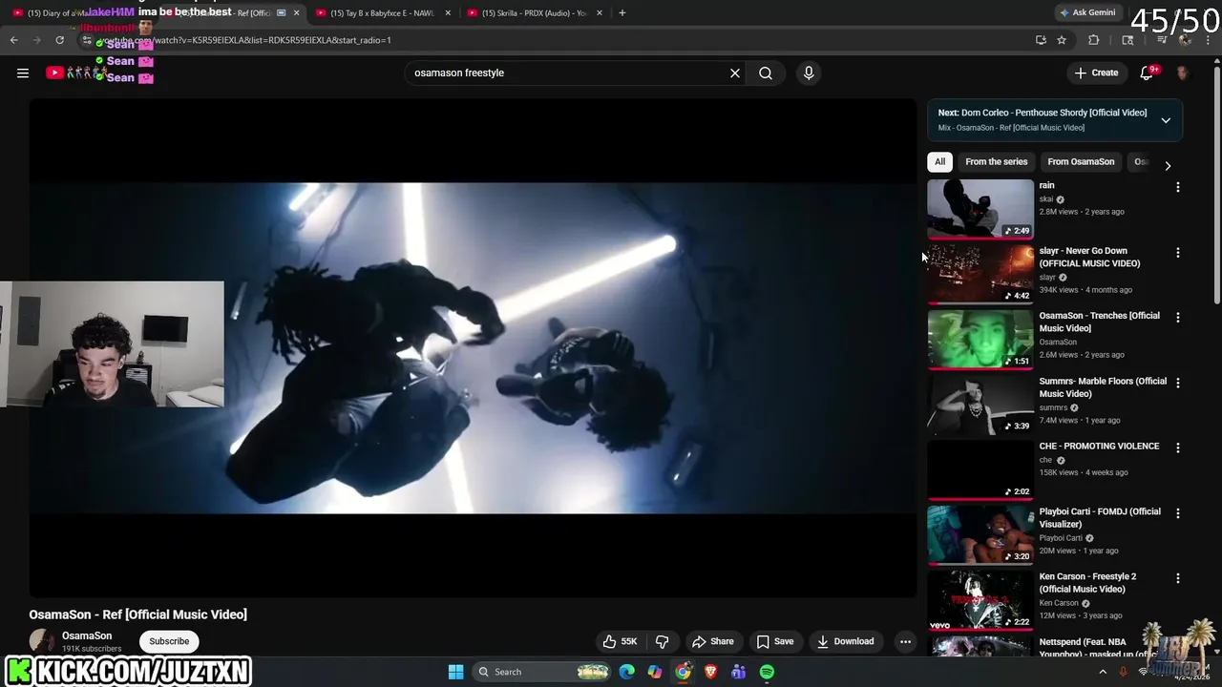This screenshot has width=1222, height=687.
Task: Share the video with the Share button
Action: pos(713,641)
